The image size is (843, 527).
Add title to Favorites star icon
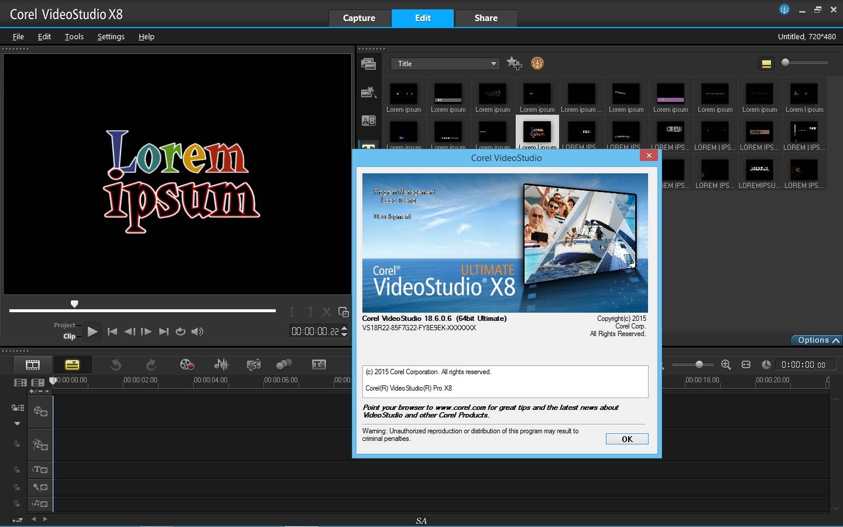514,63
